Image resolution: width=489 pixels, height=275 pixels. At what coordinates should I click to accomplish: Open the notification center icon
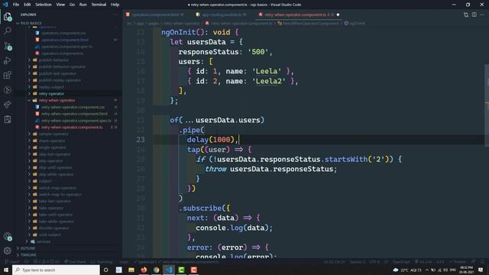pos(481,270)
